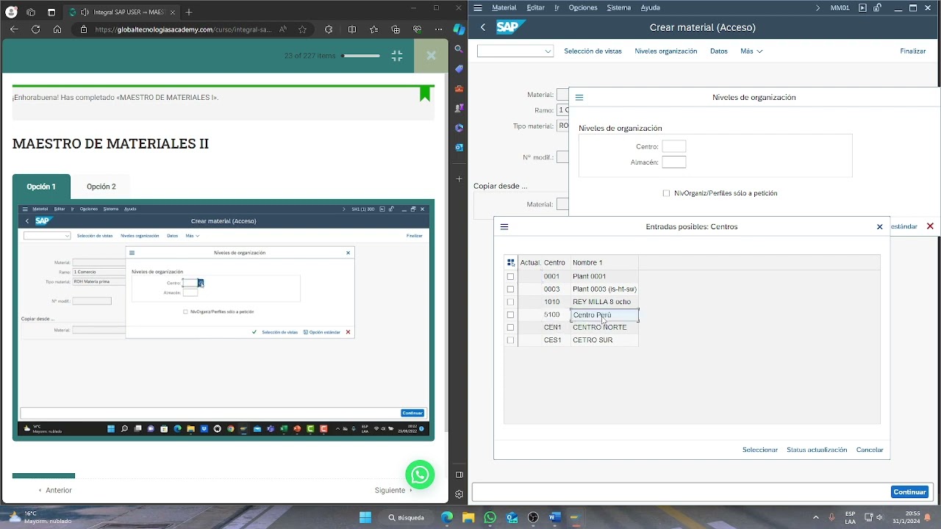Check the box for Plant 0001 row
Image resolution: width=941 pixels, height=529 pixels.
[510, 277]
